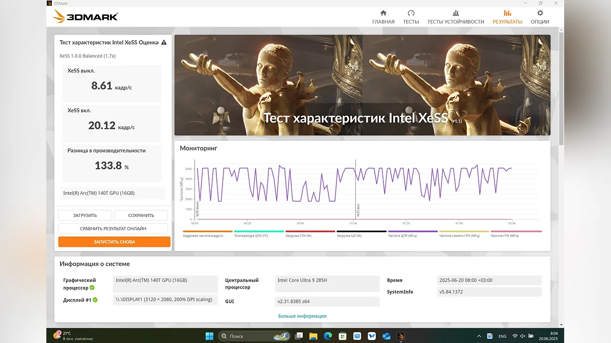Image resolution: width=611 pixels, height=343 pixels.
Task: Show hidden system tray icons chevron
Action: coord(479,336)
